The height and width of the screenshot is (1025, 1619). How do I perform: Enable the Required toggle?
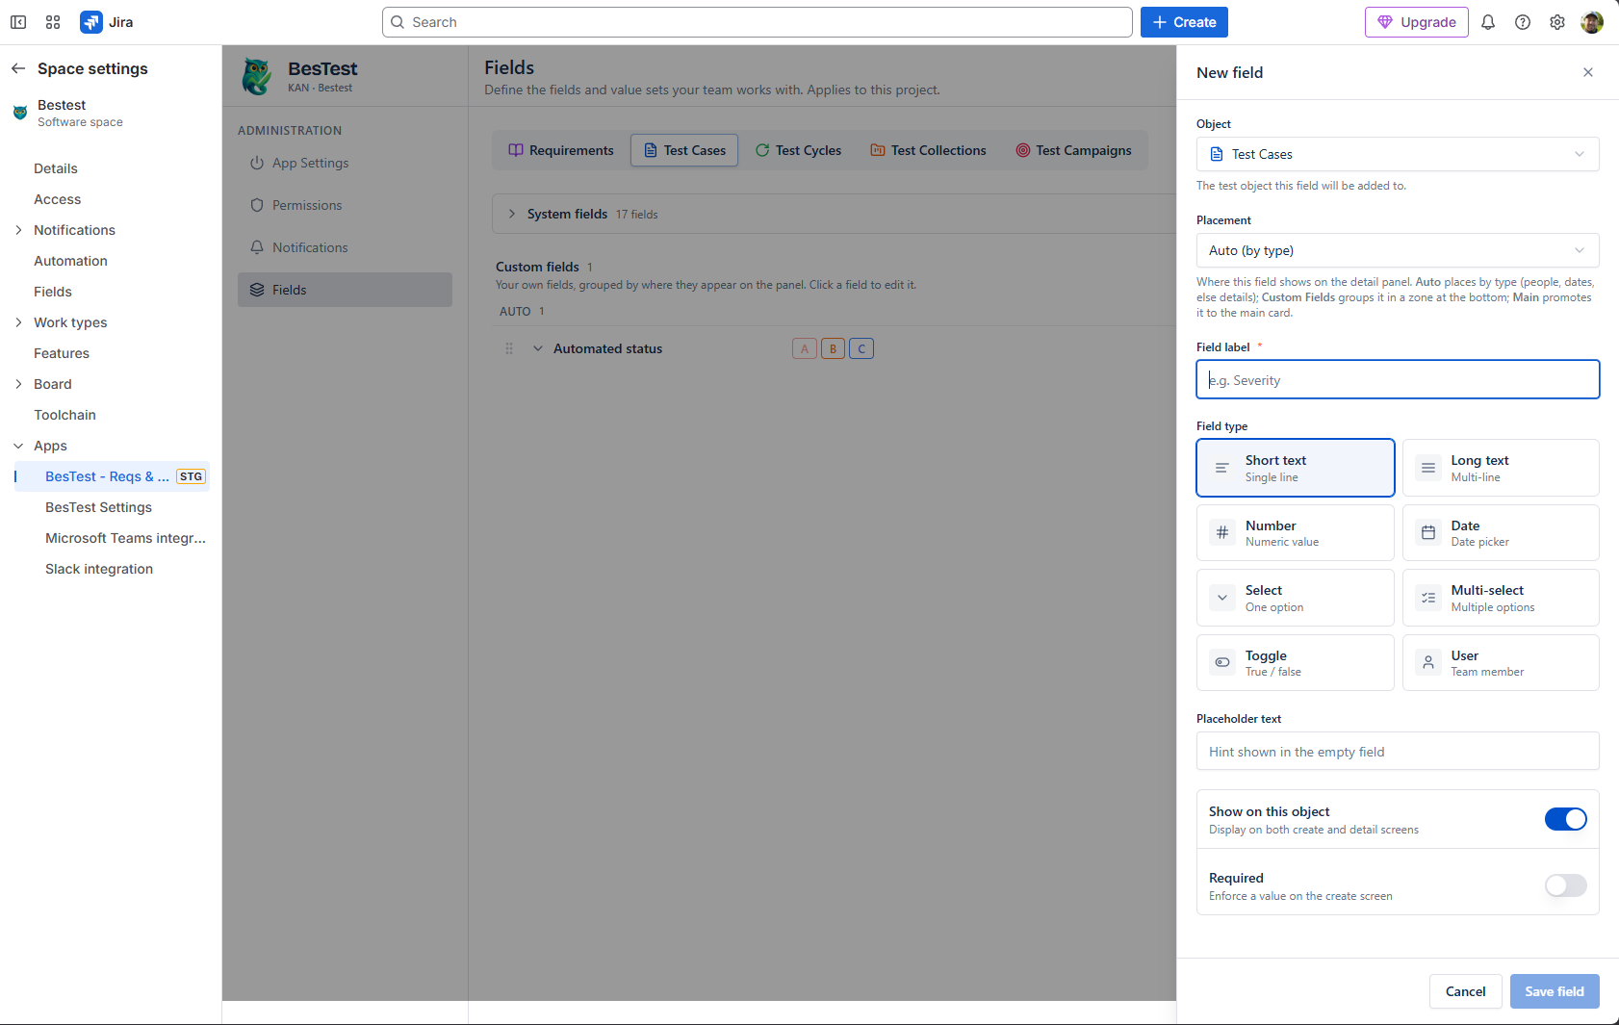pyautogui.click(x=1566, y=885)
